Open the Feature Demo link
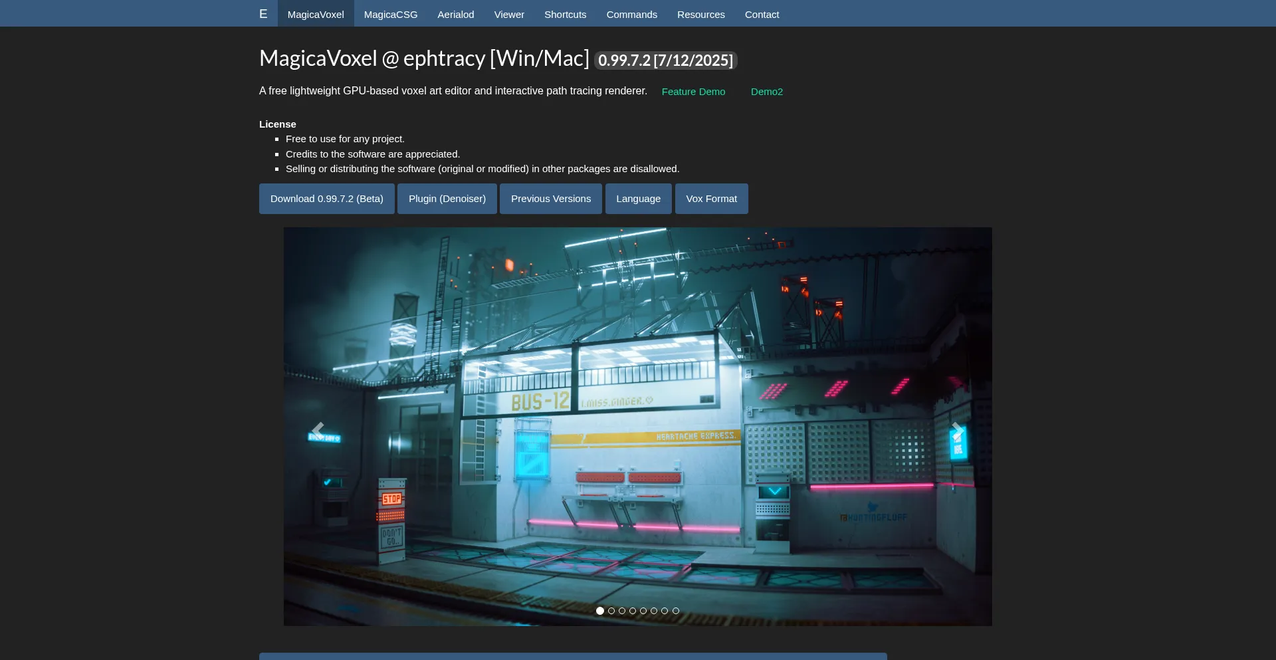Viewport: 1276px width, 660px height. tap(693, 92)
